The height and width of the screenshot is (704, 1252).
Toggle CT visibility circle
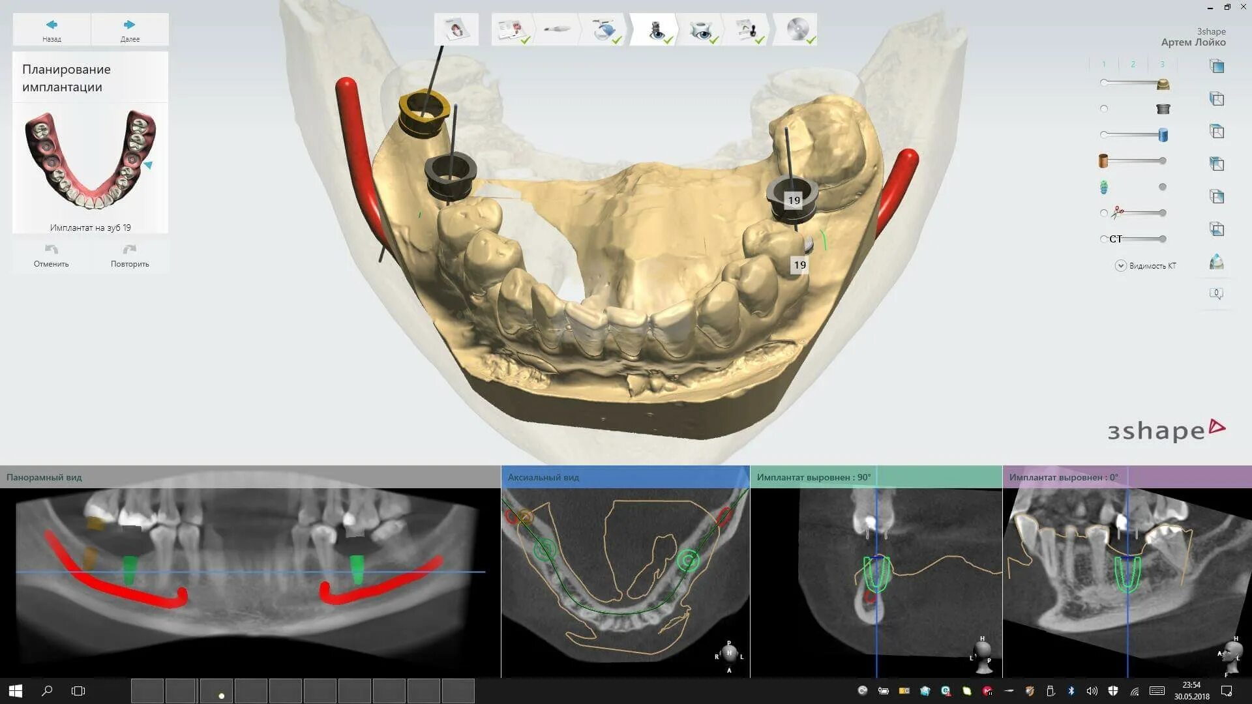[1103, 239]
